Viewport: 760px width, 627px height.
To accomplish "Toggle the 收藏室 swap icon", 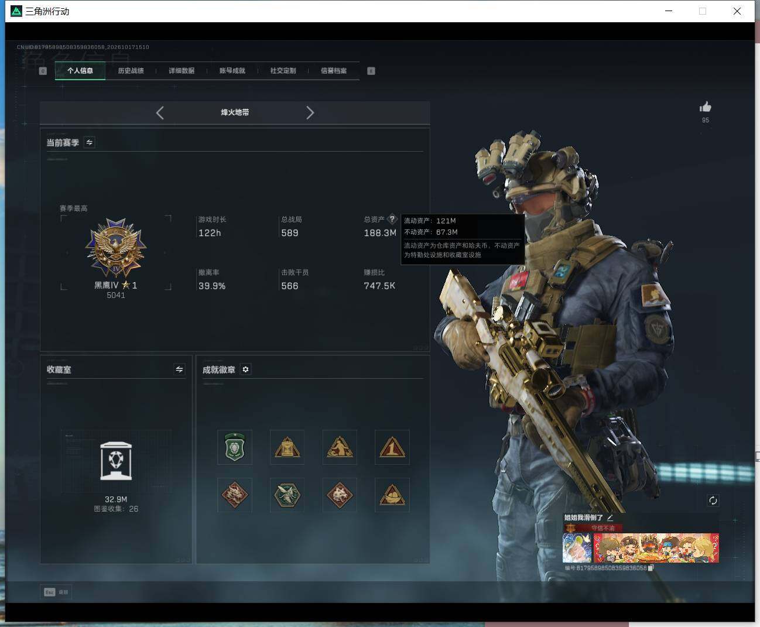I will coord(180,369).
